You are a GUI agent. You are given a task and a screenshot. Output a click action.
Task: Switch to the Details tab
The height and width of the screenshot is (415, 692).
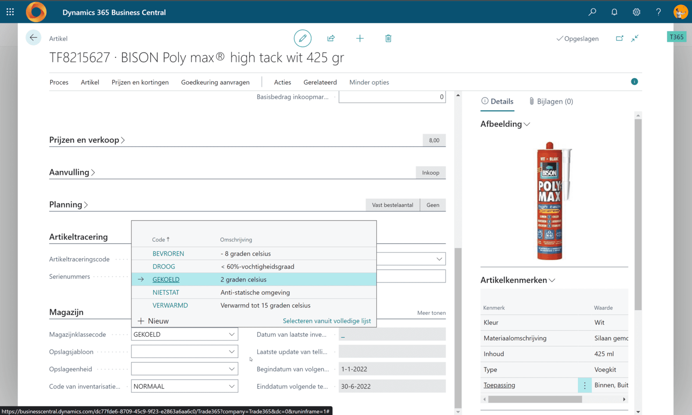pyautogui.click(x=497, y=102)
